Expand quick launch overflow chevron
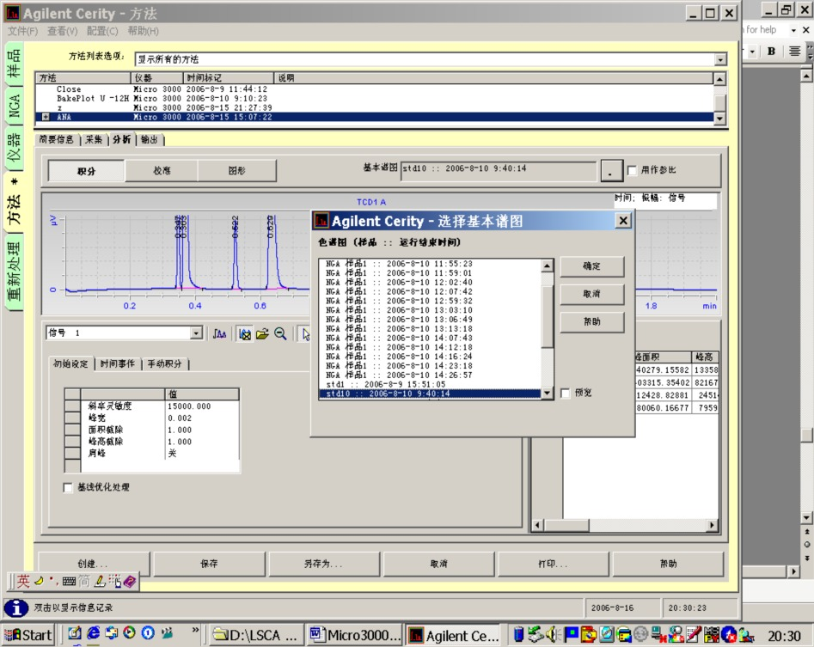This screenshot has width=814, height=647. (x=195, y=630)
